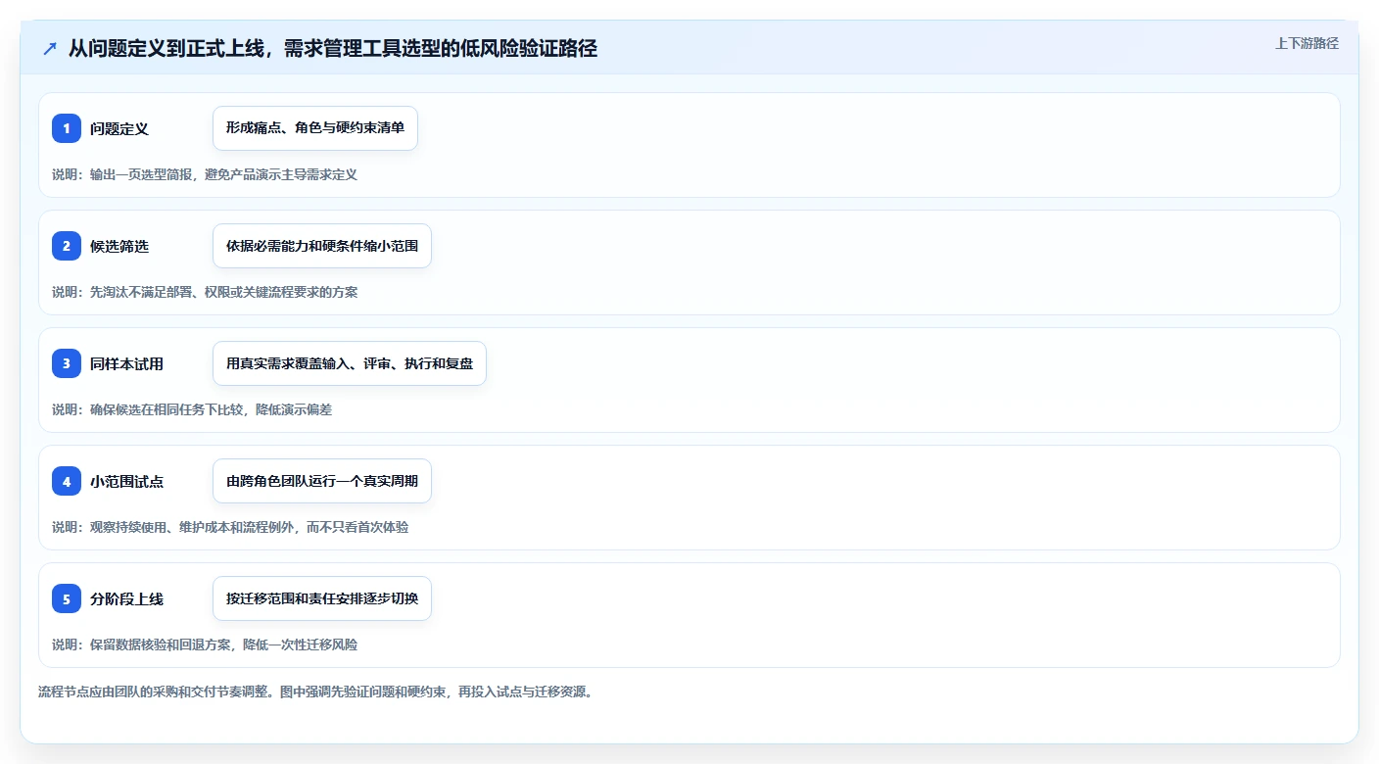
Task: Select step number badge 3
Action: point(67,363)
